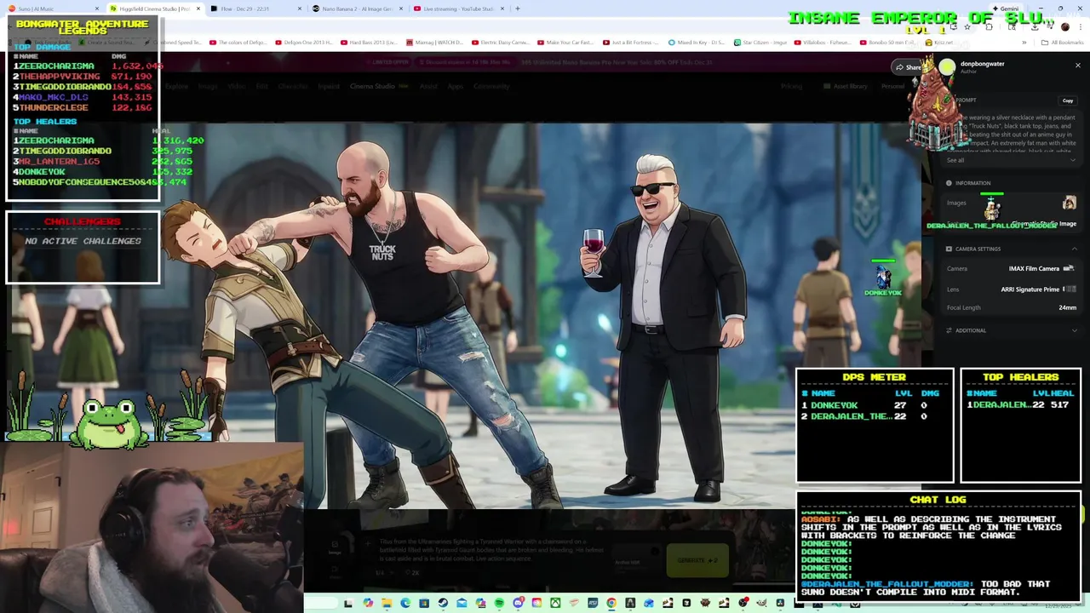Close the Nano Banana 2 tab
This screenshot has width=1090, height=613.
401,9
